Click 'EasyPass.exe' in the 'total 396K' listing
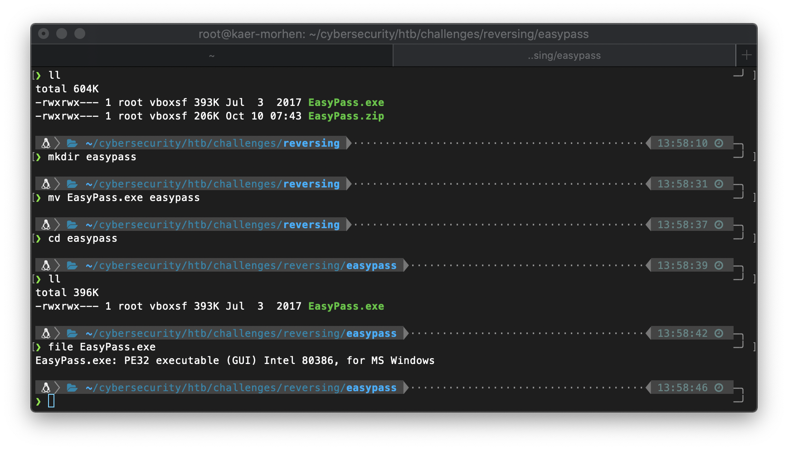Screen dimensions: 788x450 [x=346, y=306]
